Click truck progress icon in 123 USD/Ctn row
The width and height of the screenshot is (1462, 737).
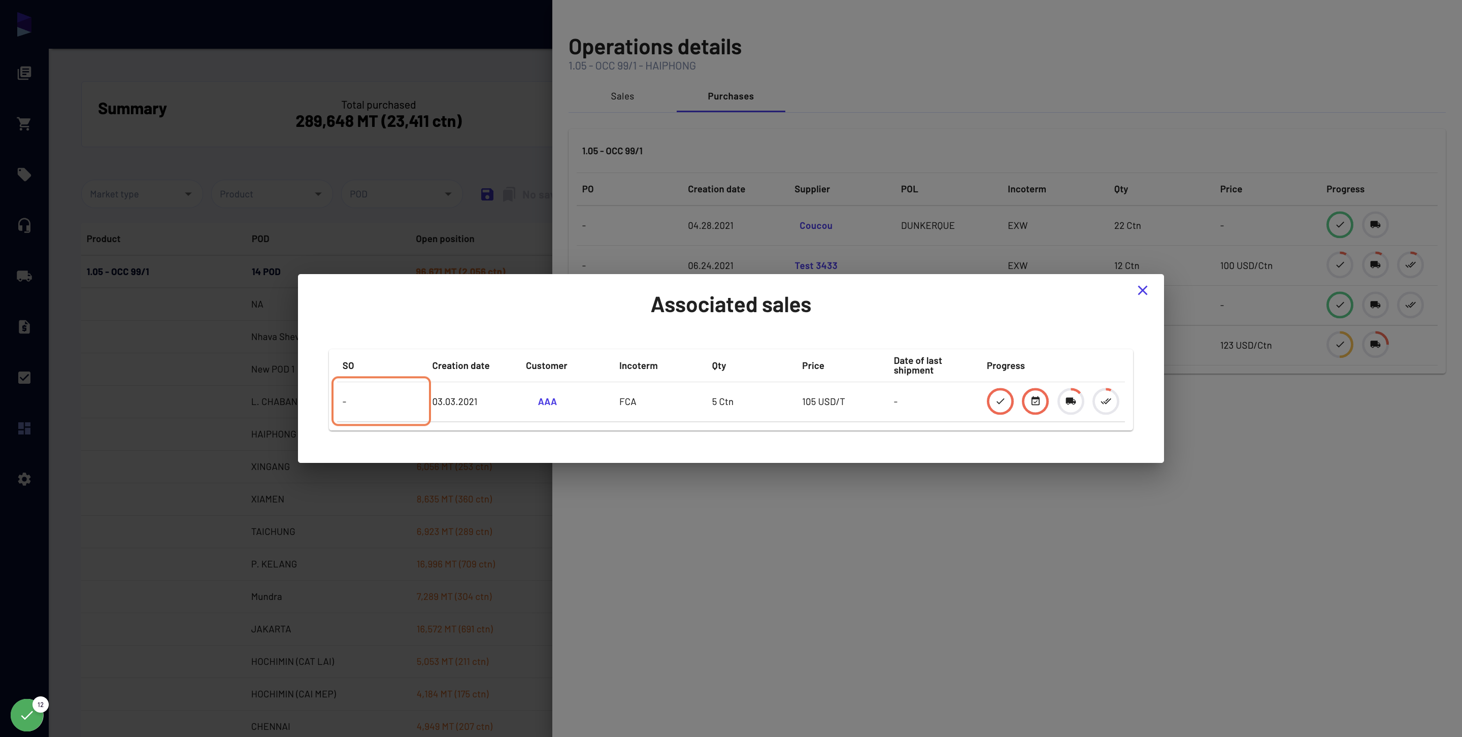(x=1375, y=344)
